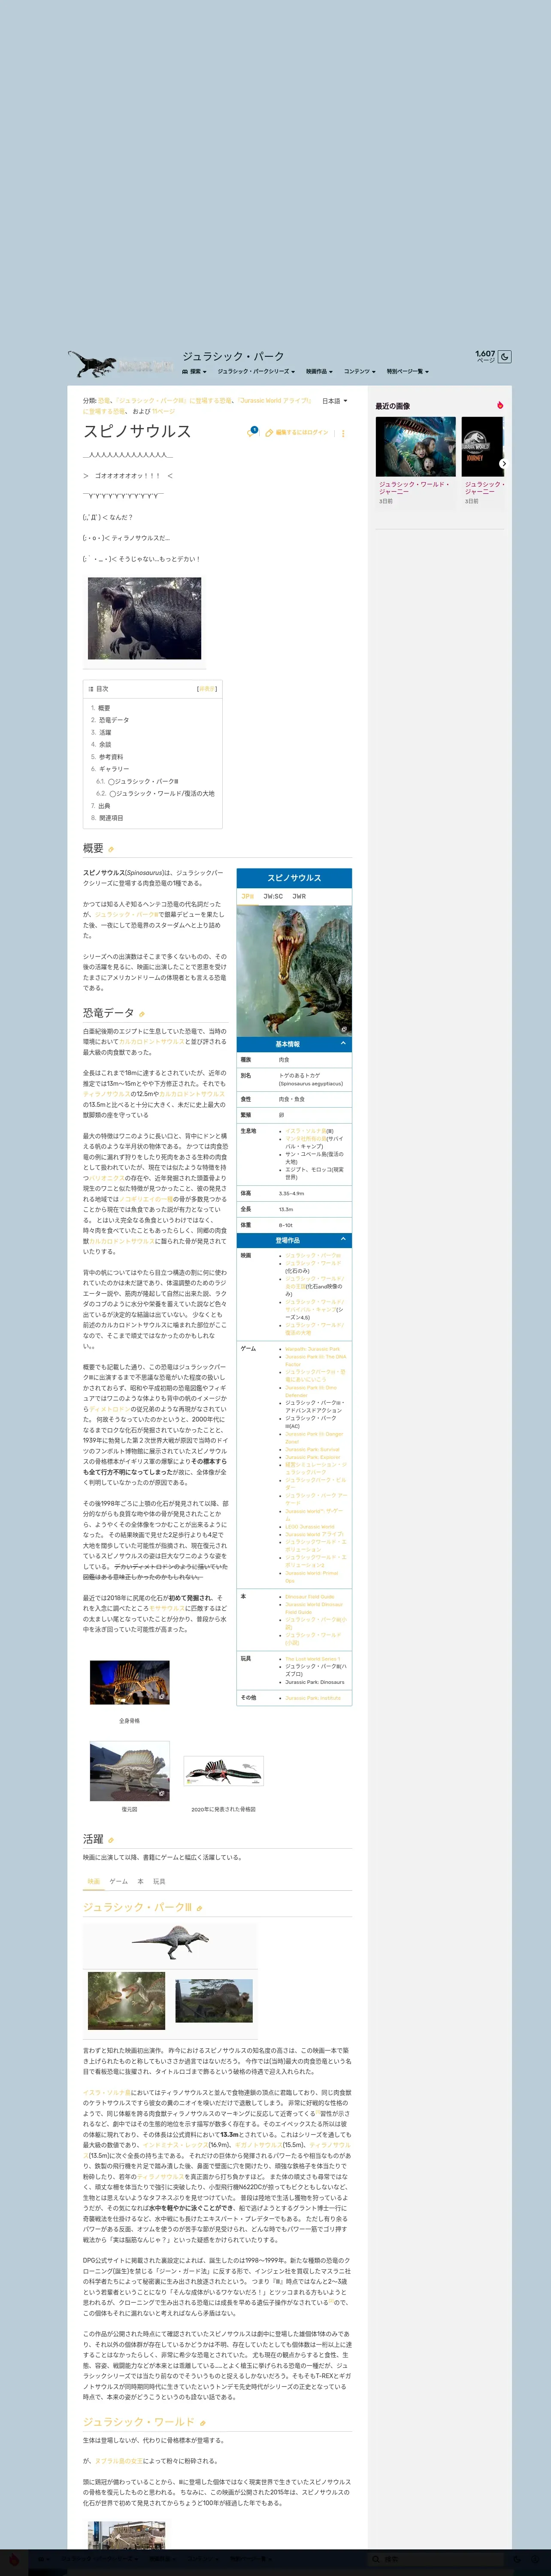Image resolution: width=551 pixels, height=2576 pixels.
Task: Open the three-dot more actions menu
Action: [x=343, y=433]
